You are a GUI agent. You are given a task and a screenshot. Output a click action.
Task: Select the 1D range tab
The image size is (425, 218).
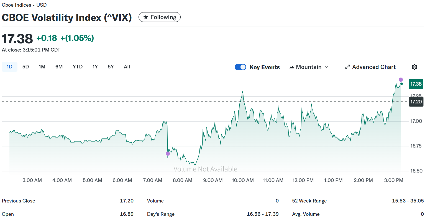(9, 67)
